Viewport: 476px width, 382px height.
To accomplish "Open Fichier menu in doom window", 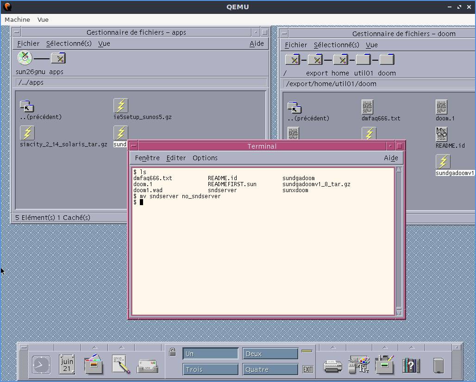I will (x=296, y=45).
